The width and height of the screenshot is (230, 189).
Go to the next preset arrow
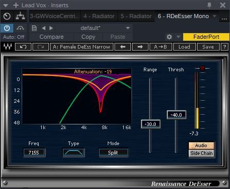coord(51,28)
